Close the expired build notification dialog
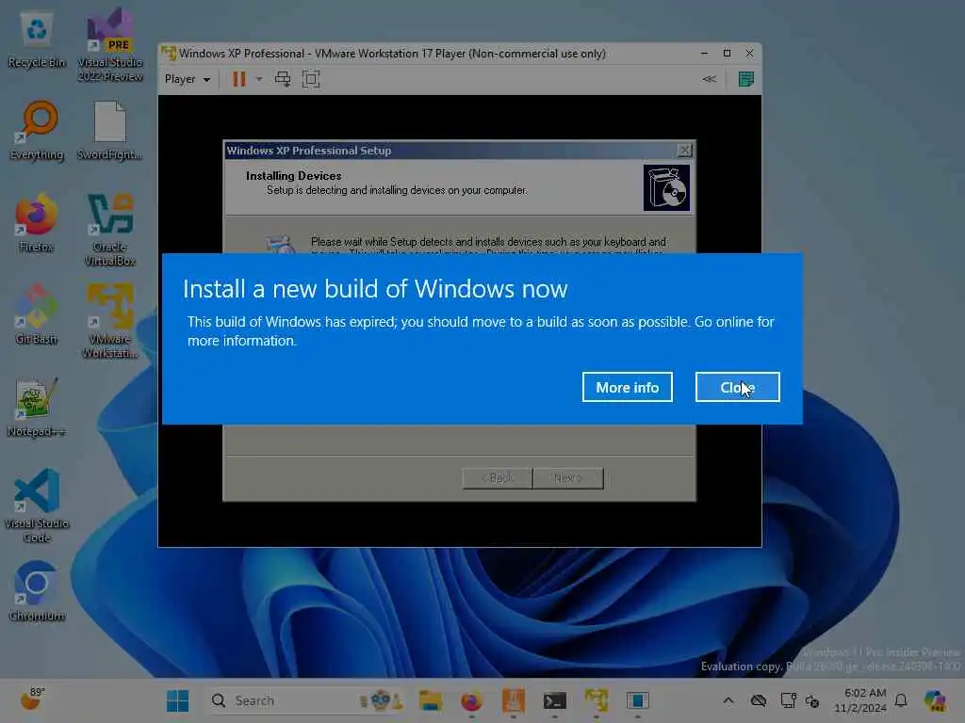The image size is (965, 723). tap(737, 387)
